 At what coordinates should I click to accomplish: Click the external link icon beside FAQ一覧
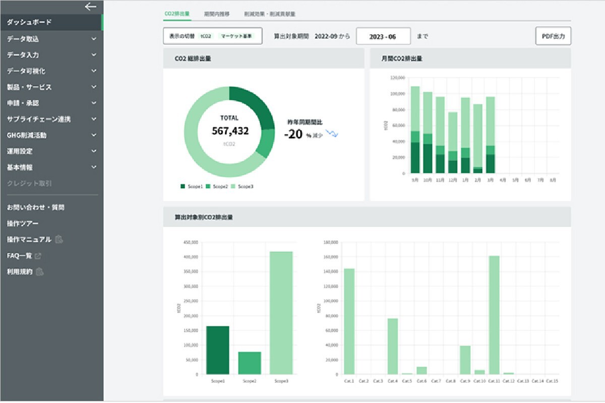38,256
